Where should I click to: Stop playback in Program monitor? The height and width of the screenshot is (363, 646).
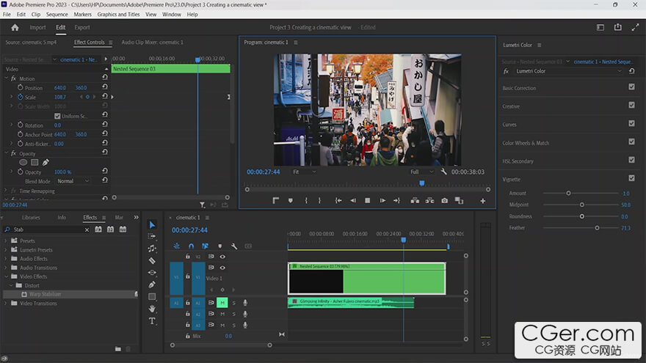coord(368,200)
